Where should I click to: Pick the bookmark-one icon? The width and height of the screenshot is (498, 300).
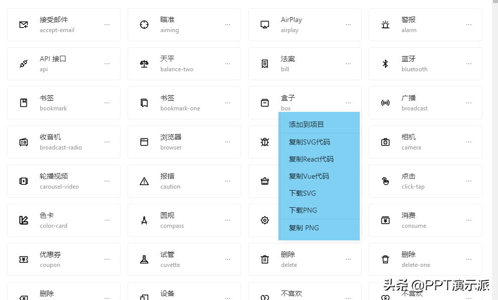point(144,103)
